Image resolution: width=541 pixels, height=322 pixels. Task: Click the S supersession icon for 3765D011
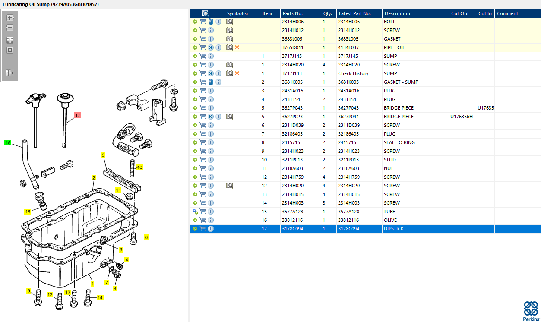pyautogui.click(x=211, y=47)
